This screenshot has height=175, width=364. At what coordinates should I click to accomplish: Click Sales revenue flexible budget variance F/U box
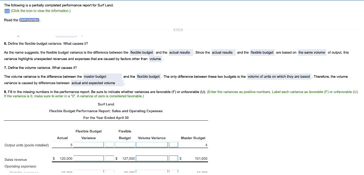tap(109, 159)
